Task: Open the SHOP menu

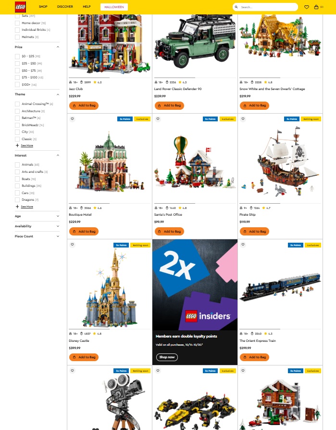Action: [x=43, y=7]
